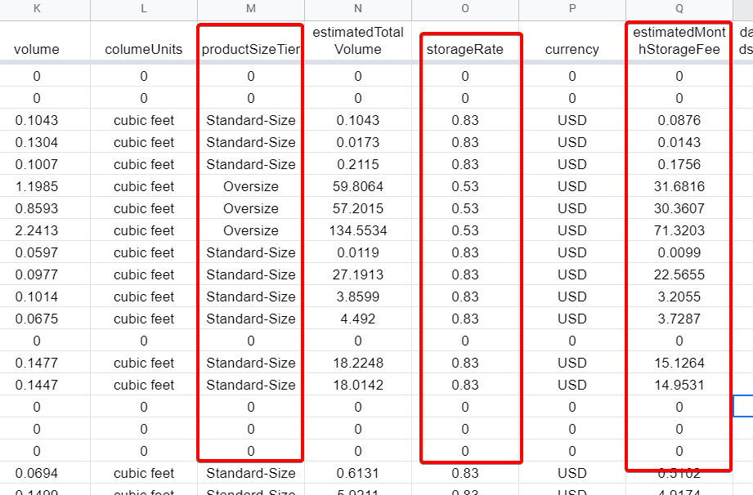Select the cell with volume 0.0597
Image resolution: width=753 pixels, height=495 pixels.
pos(37,252)
